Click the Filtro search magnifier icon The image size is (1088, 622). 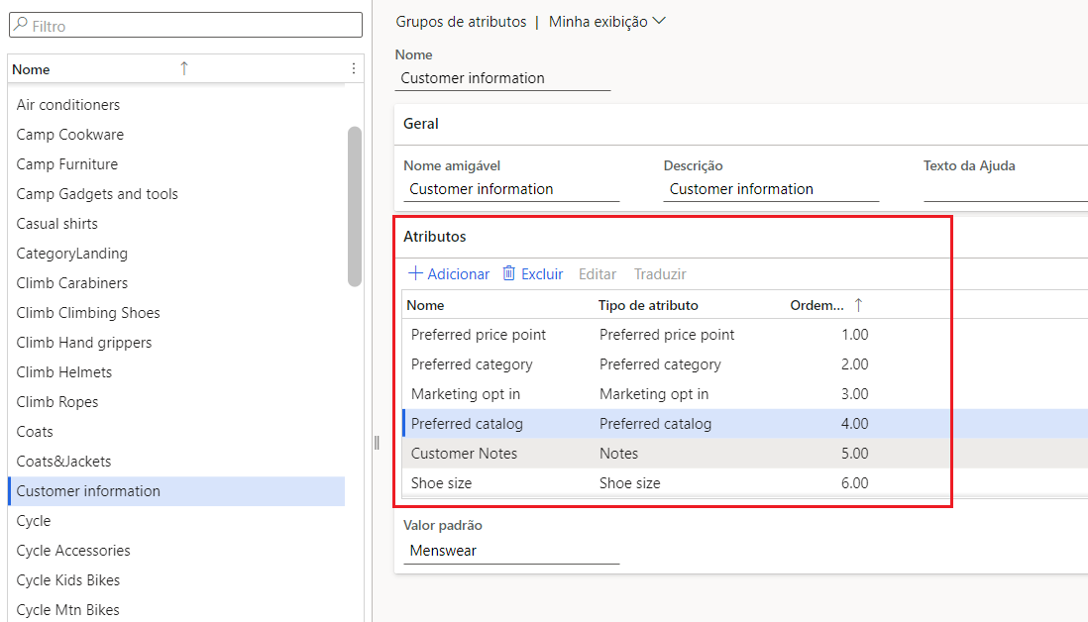22,25
